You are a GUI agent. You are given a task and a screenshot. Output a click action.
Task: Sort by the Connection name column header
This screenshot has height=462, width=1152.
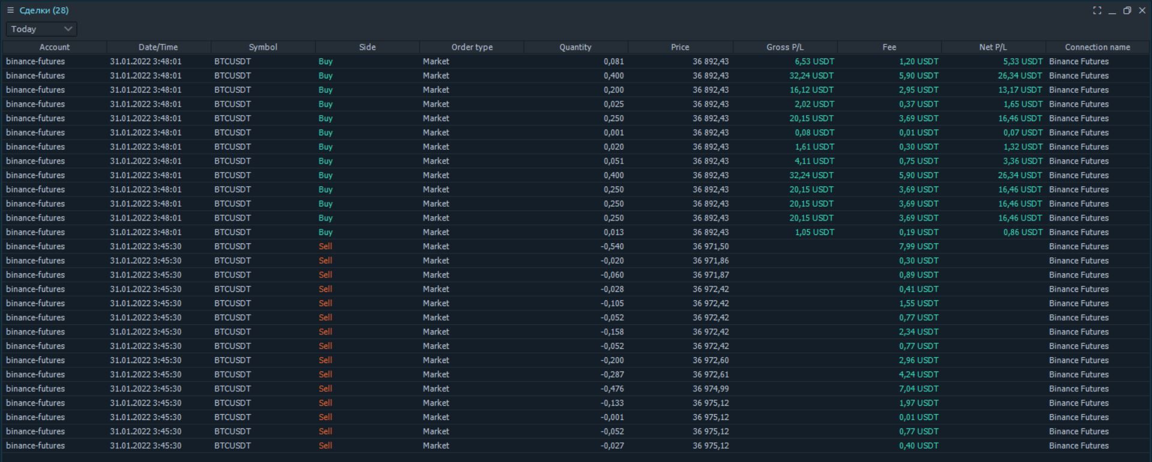point(1097,47)
